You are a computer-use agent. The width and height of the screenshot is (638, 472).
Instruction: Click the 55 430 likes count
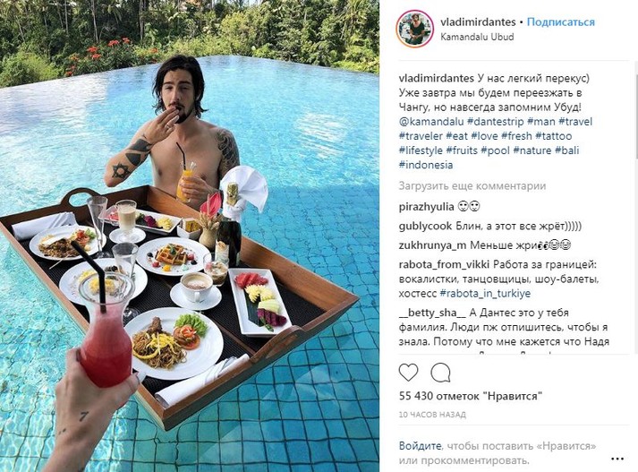coord(471,396)
